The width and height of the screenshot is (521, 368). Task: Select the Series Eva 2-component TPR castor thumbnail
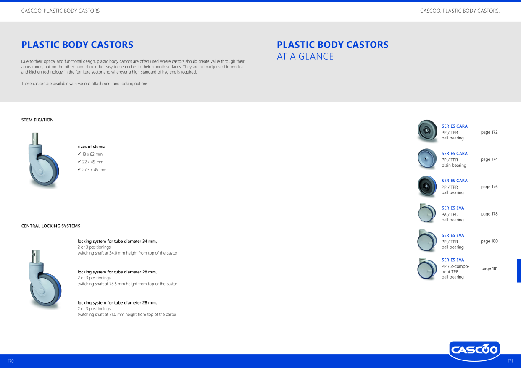[x=427, y=269]
